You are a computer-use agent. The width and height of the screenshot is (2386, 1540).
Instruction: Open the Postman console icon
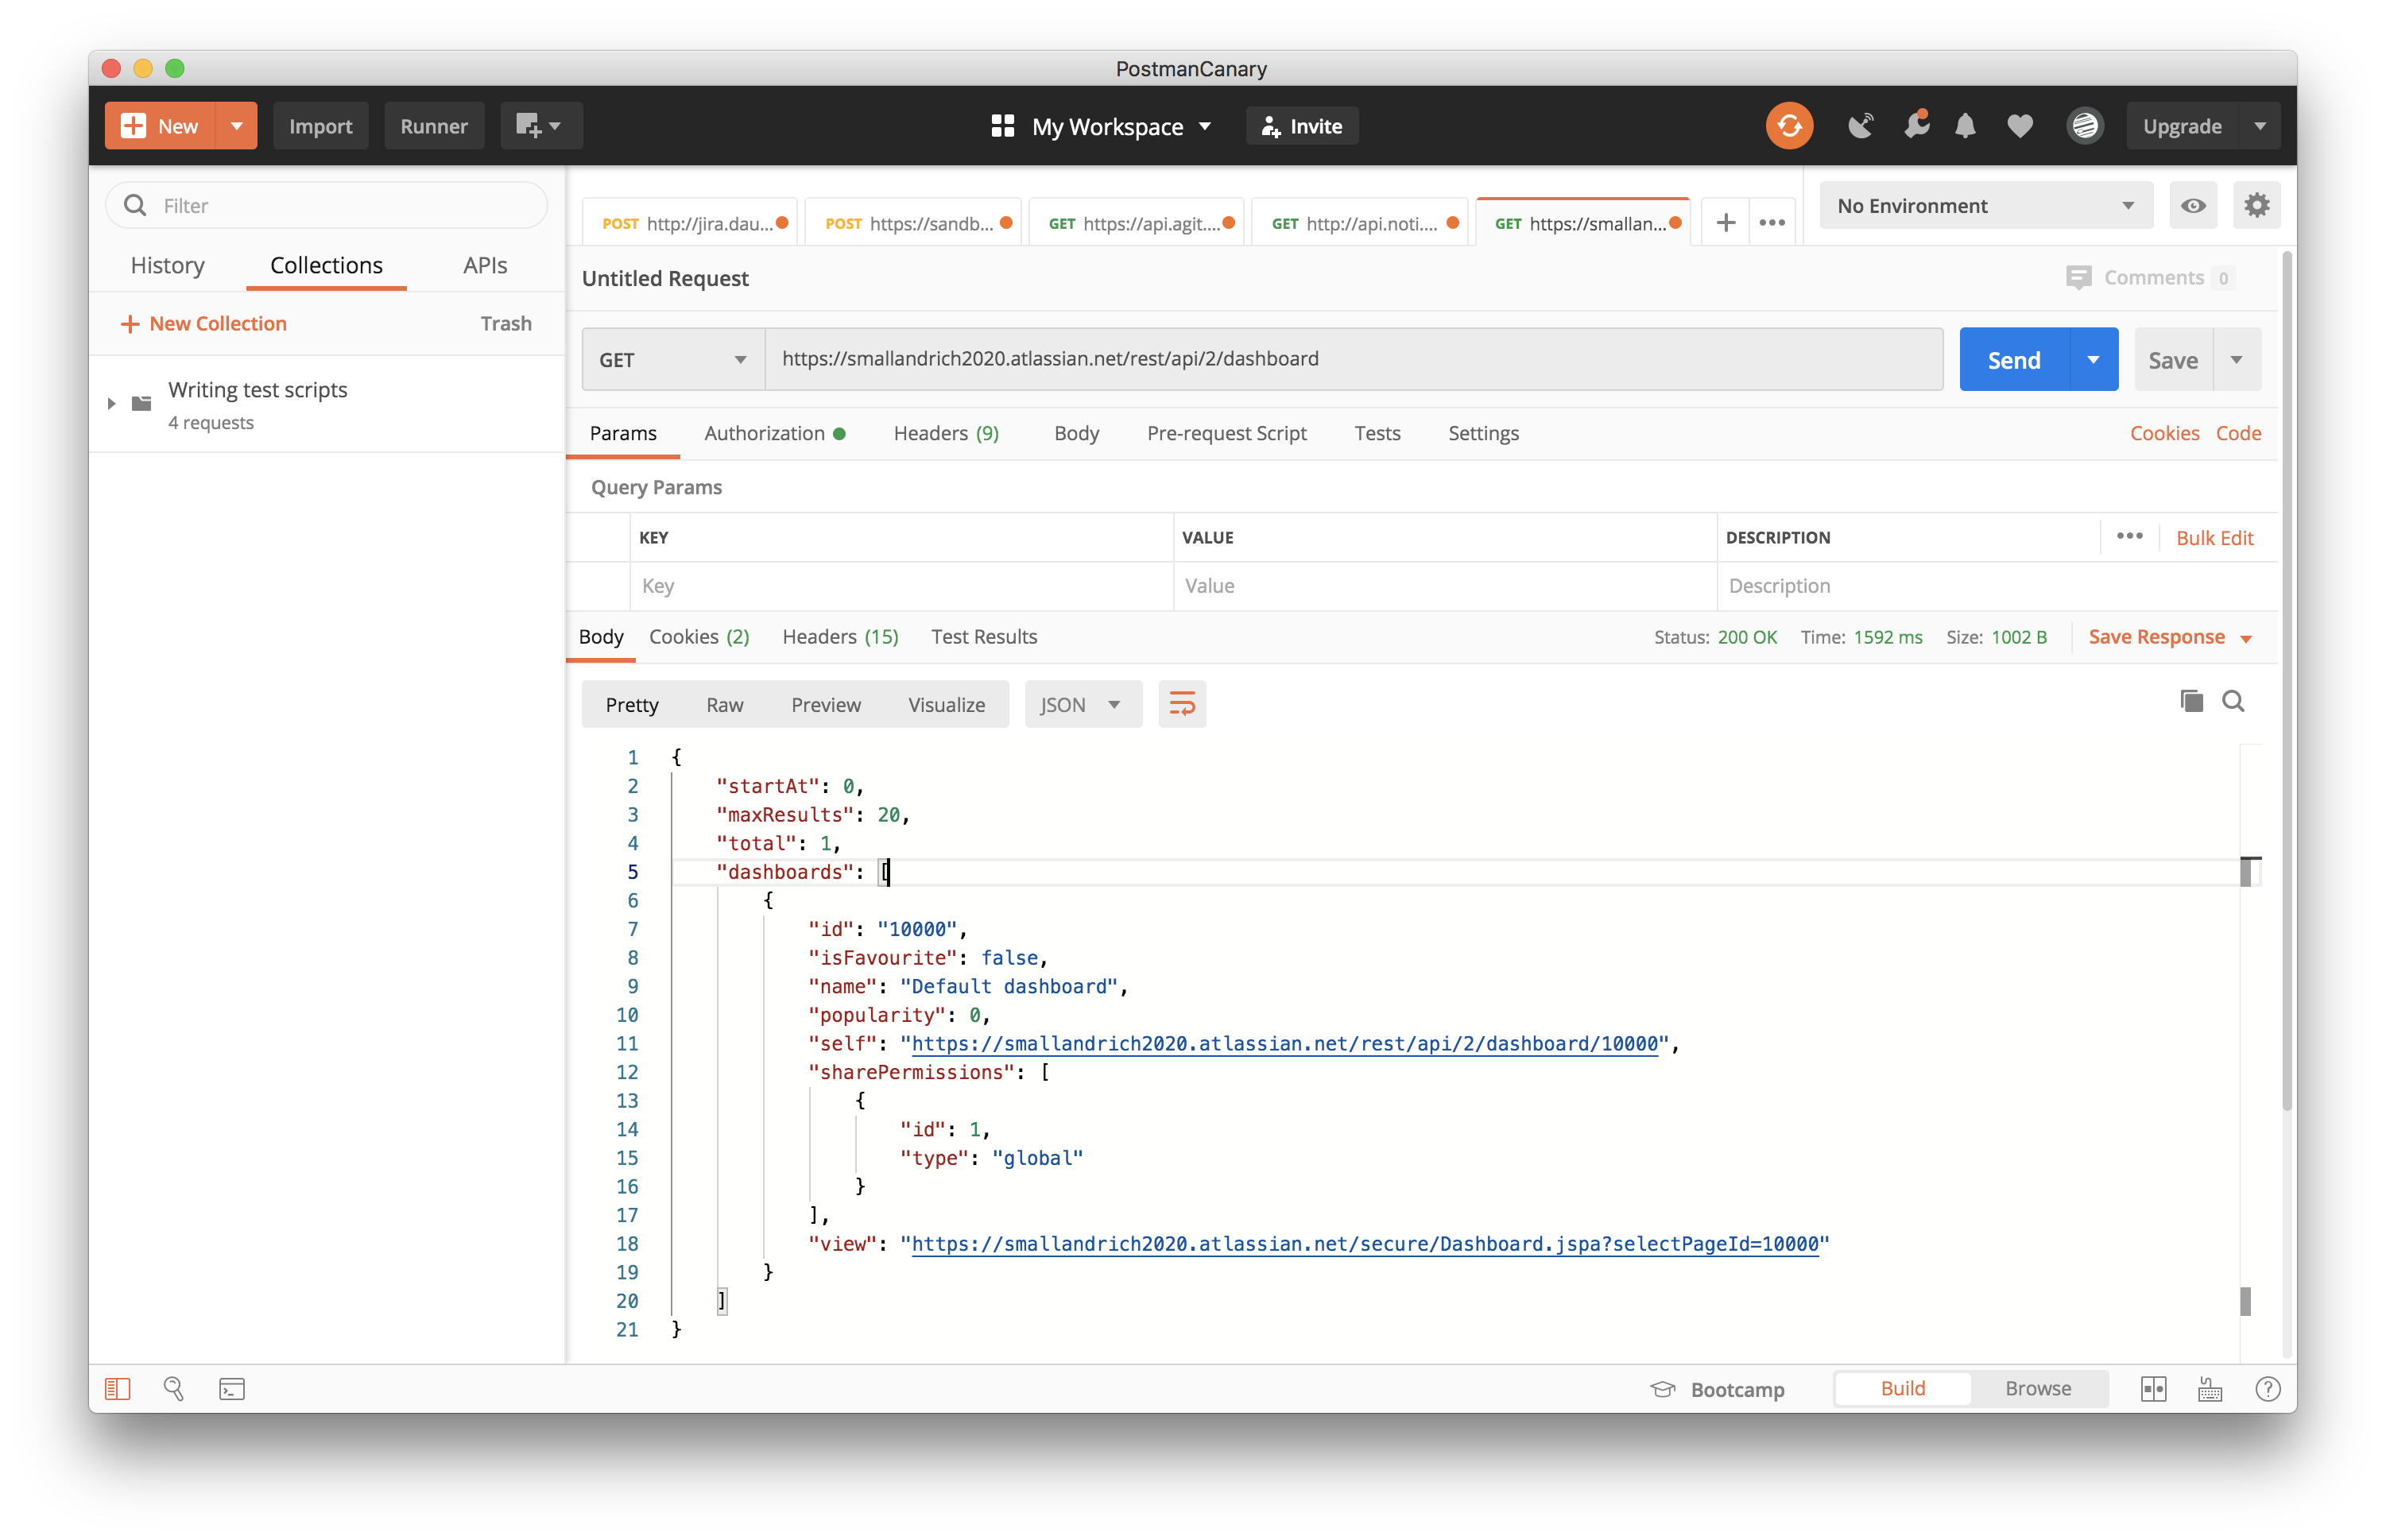coord(232,1389)
